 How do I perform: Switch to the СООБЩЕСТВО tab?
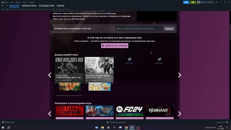(47, 6)
